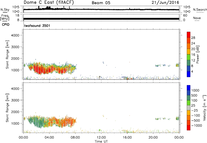Click the '-25' tick on Velocity colorbar
The width and height of the screenshot is (207, 143).
tap(195, 110)
